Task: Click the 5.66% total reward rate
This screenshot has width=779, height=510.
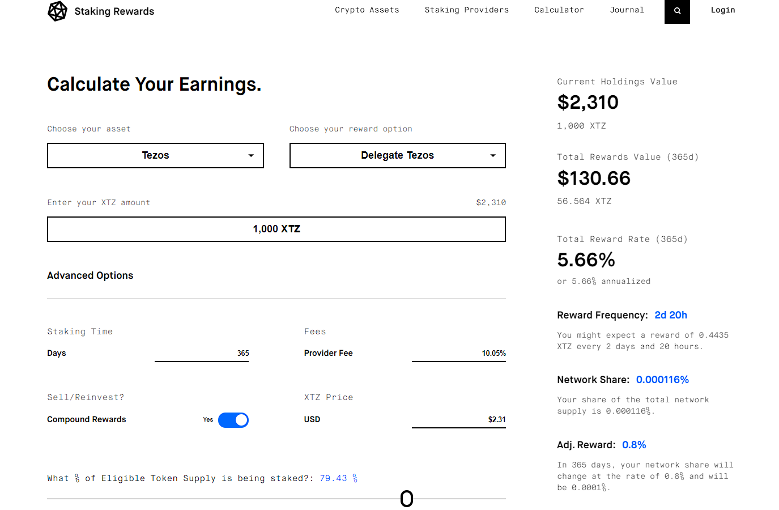Action: [586, 260]
